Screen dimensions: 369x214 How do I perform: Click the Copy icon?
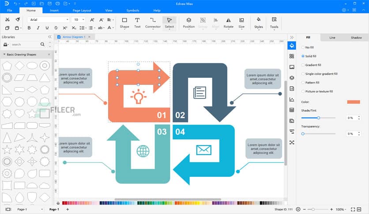[x=8, y=28]
